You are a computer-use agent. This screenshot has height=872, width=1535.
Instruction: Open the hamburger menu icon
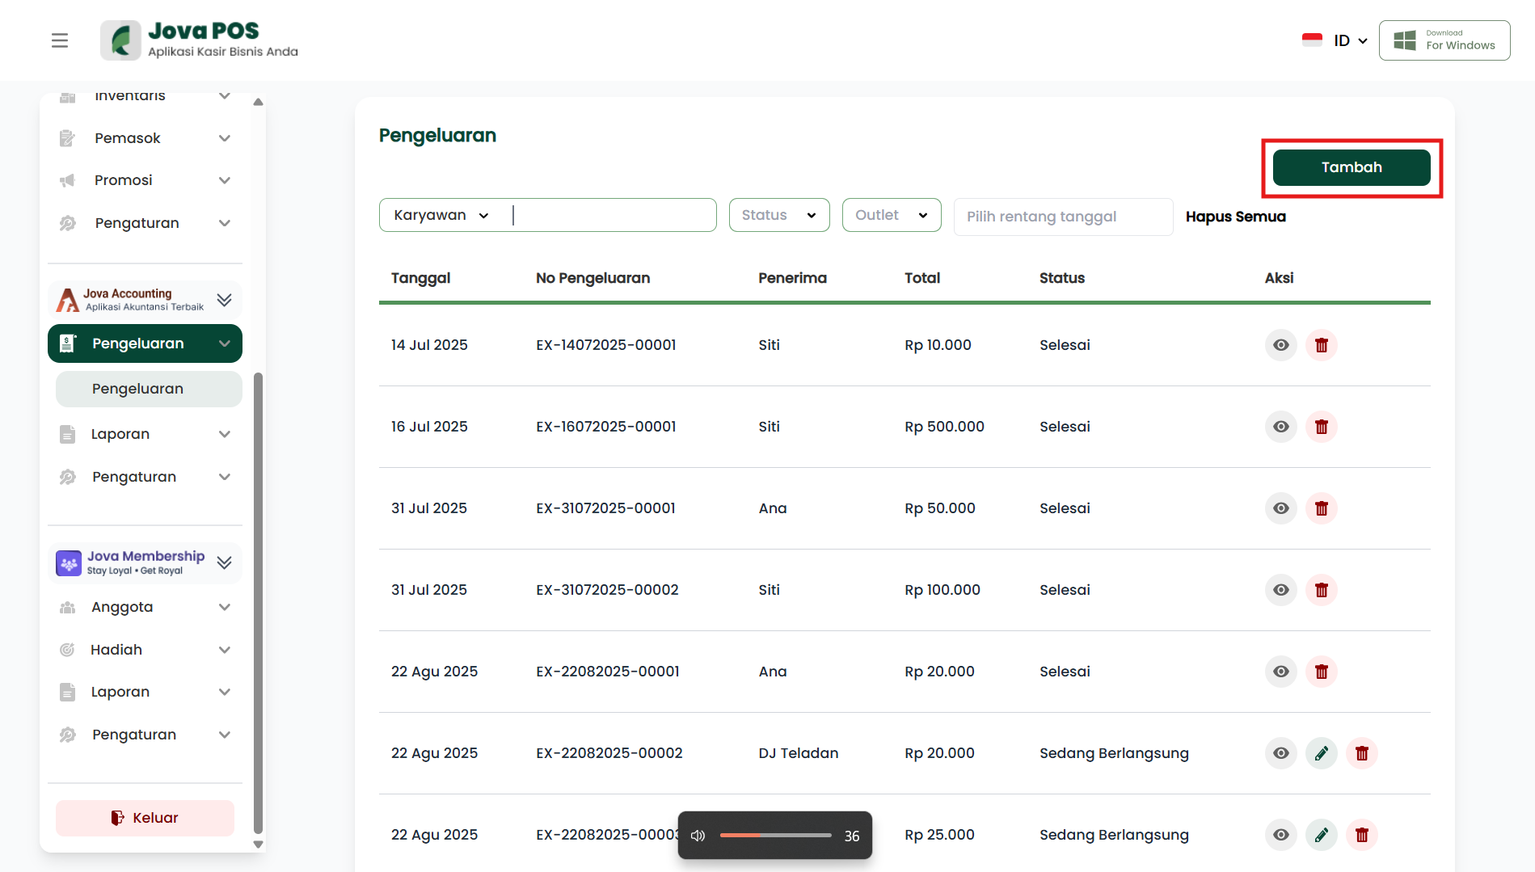(60, 40)
